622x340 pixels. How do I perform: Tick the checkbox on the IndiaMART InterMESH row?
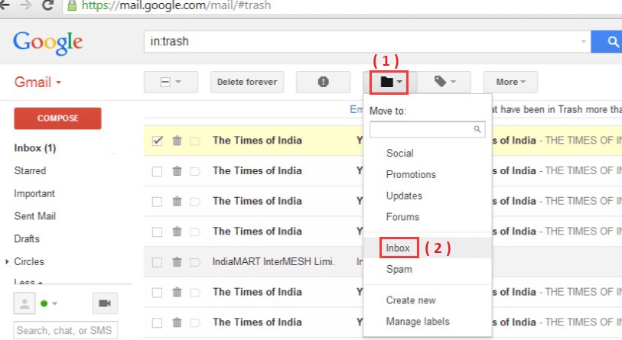157,262
